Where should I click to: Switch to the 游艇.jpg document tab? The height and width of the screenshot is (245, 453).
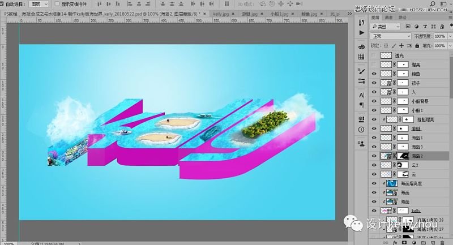pos(249,14)
